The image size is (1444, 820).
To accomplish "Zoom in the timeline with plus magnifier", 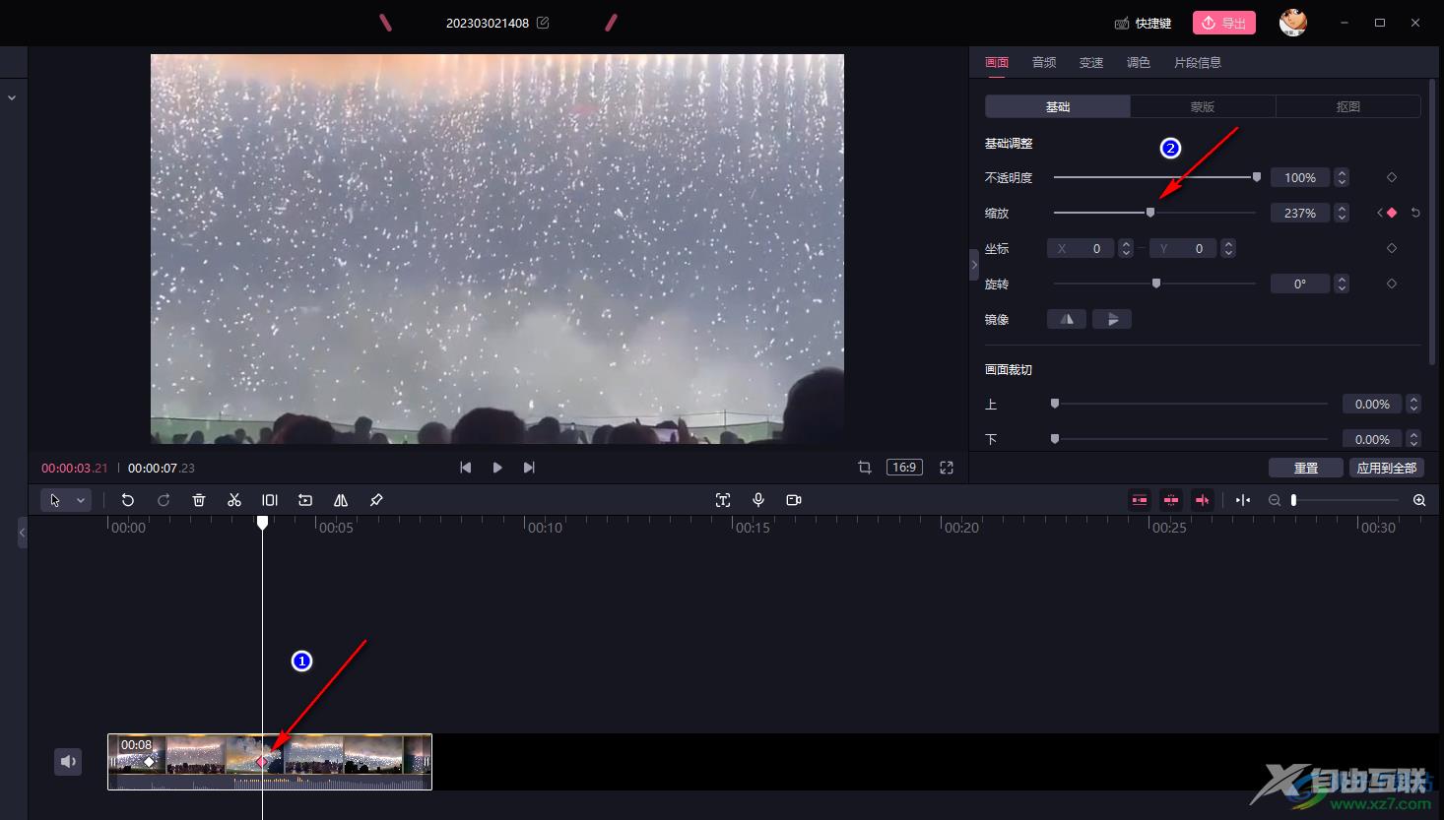I will click(1419, 500).
